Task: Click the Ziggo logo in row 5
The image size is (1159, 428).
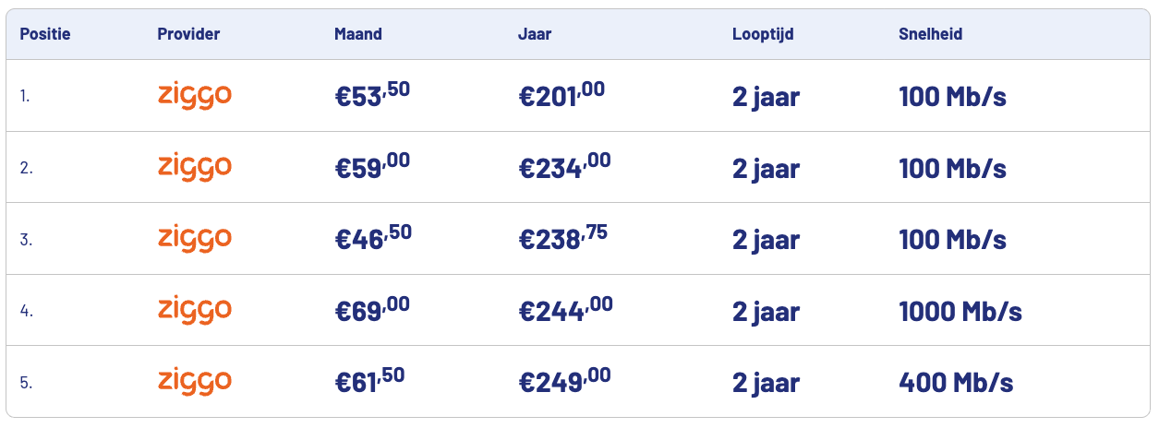Action: tap(194, 381)
